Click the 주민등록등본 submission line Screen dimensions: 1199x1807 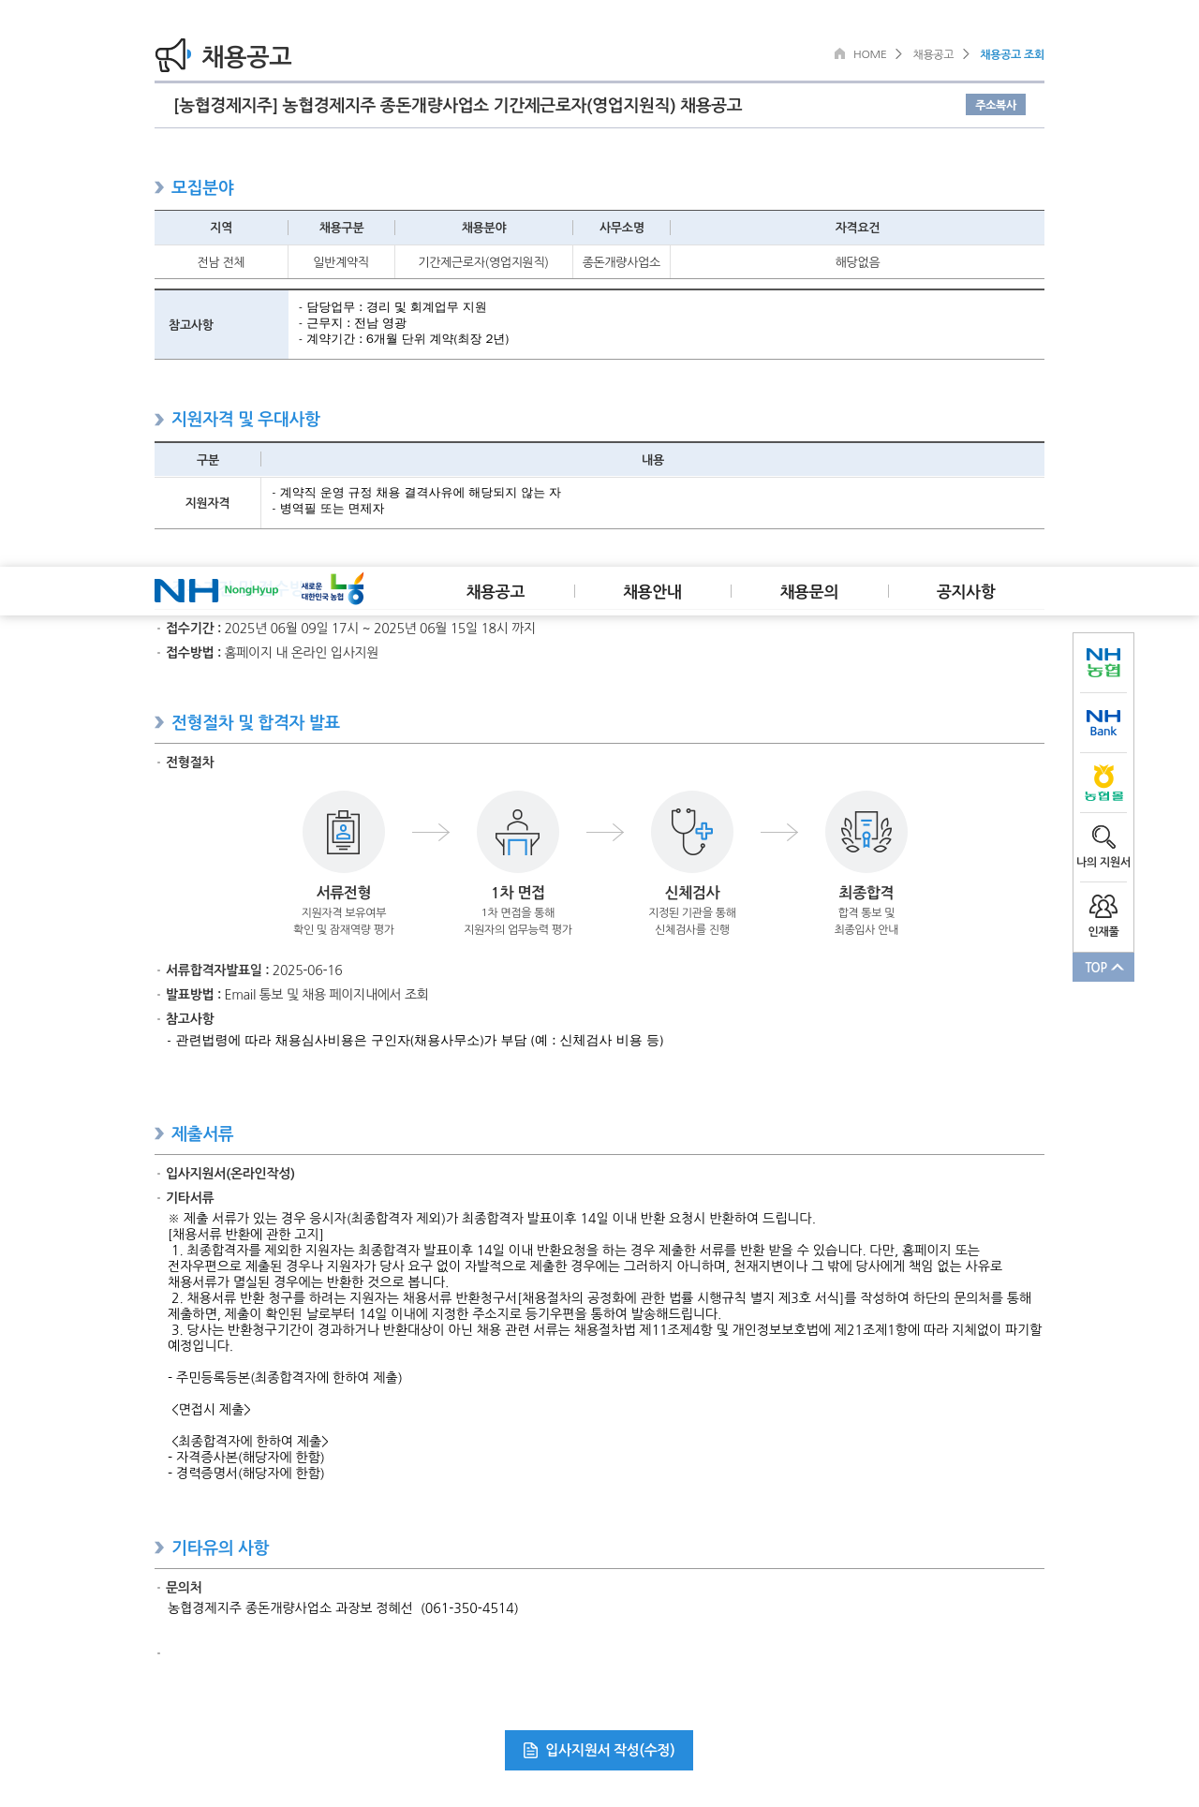(x=285, y=1377)
